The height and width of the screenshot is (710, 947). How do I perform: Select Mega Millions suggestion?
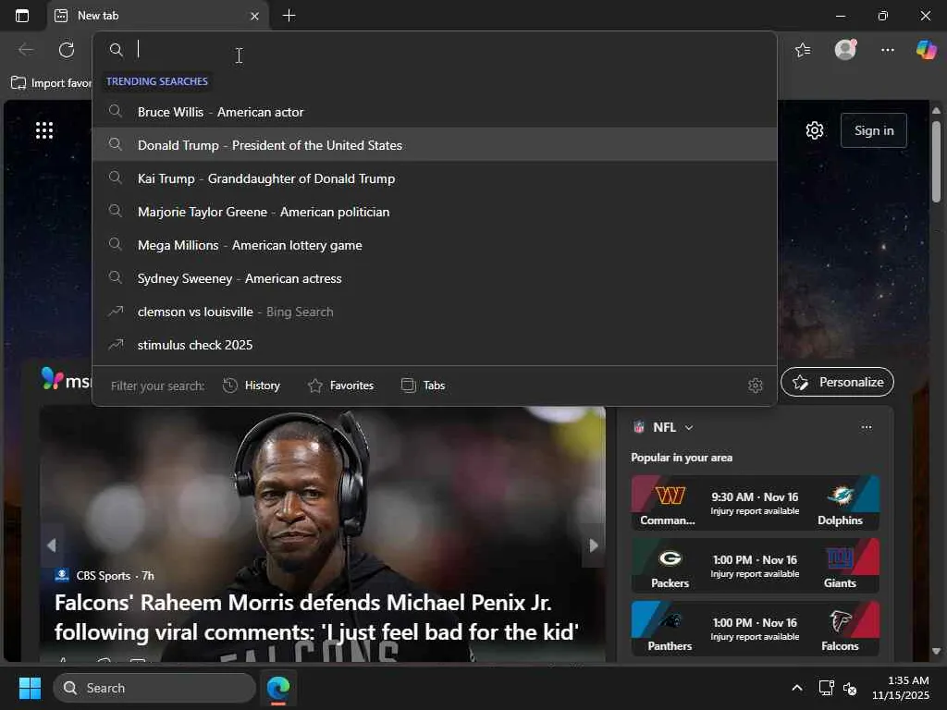click(x=435, y=244)
